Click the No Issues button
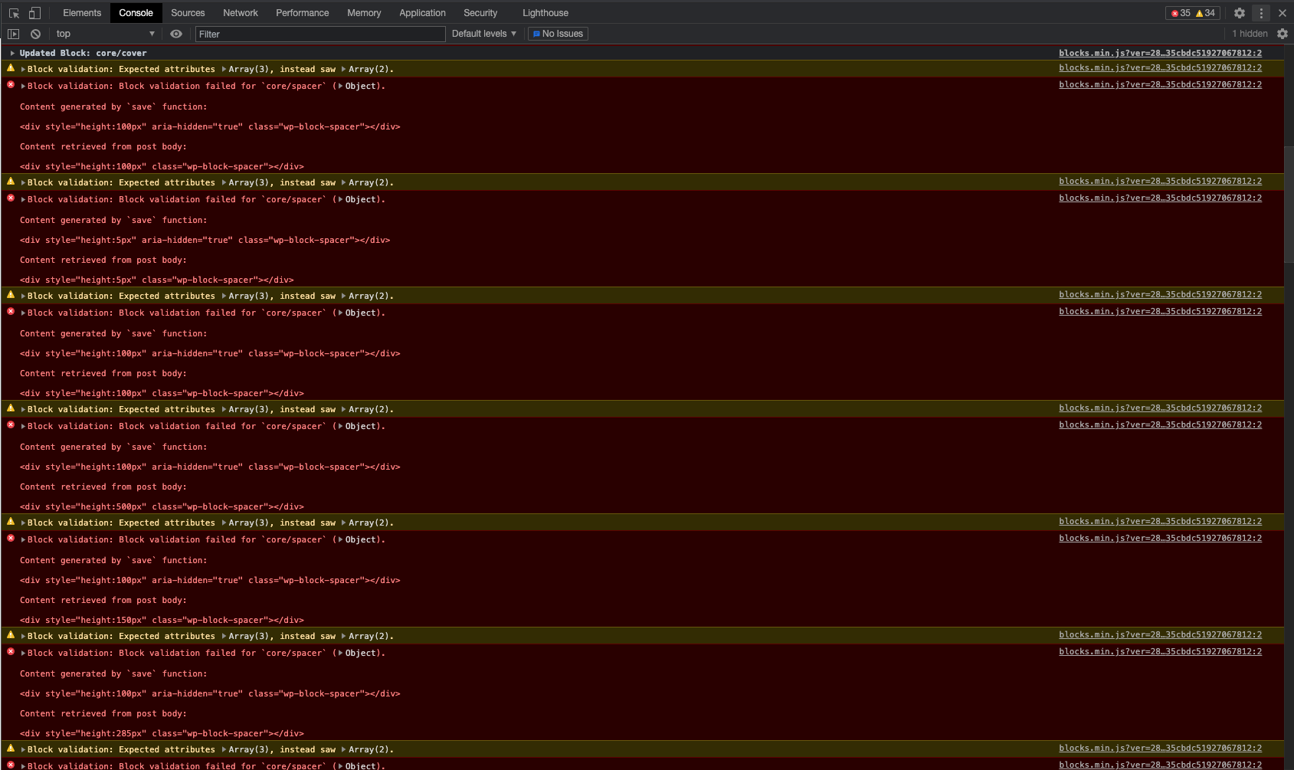Screen dimensions: 1294x770 click(558, 34)
